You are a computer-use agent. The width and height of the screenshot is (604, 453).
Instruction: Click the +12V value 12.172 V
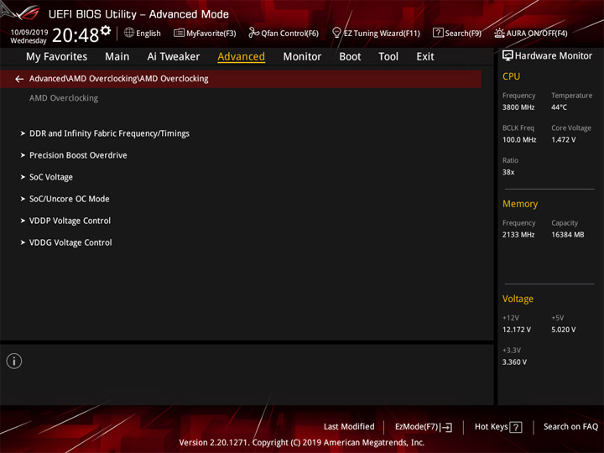516,330
